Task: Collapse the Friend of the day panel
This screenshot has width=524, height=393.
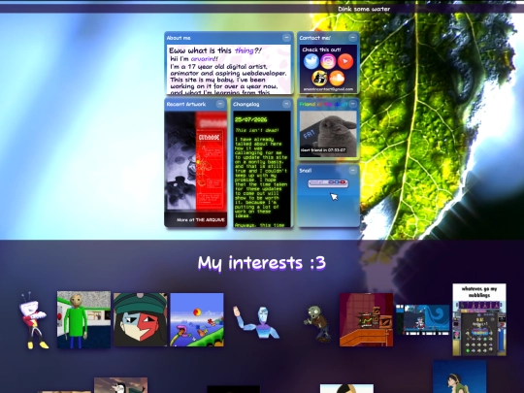Action: (x=353, y=104)
